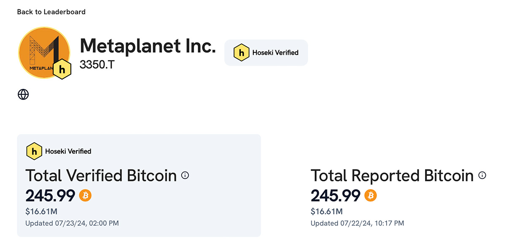Viewport: 506px width, 245px height.
Task: Go back to the Leaderboard
Action: tap(51, 12)
